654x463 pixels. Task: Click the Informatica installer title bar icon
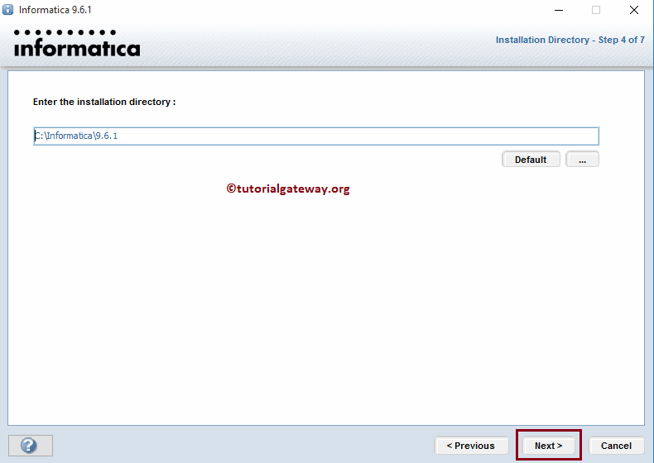point(8,10)
